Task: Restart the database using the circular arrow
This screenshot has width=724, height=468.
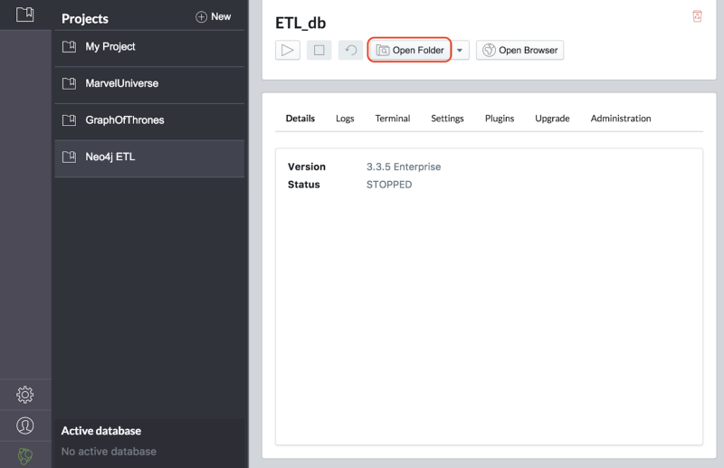Action: [x=350, y=50]
